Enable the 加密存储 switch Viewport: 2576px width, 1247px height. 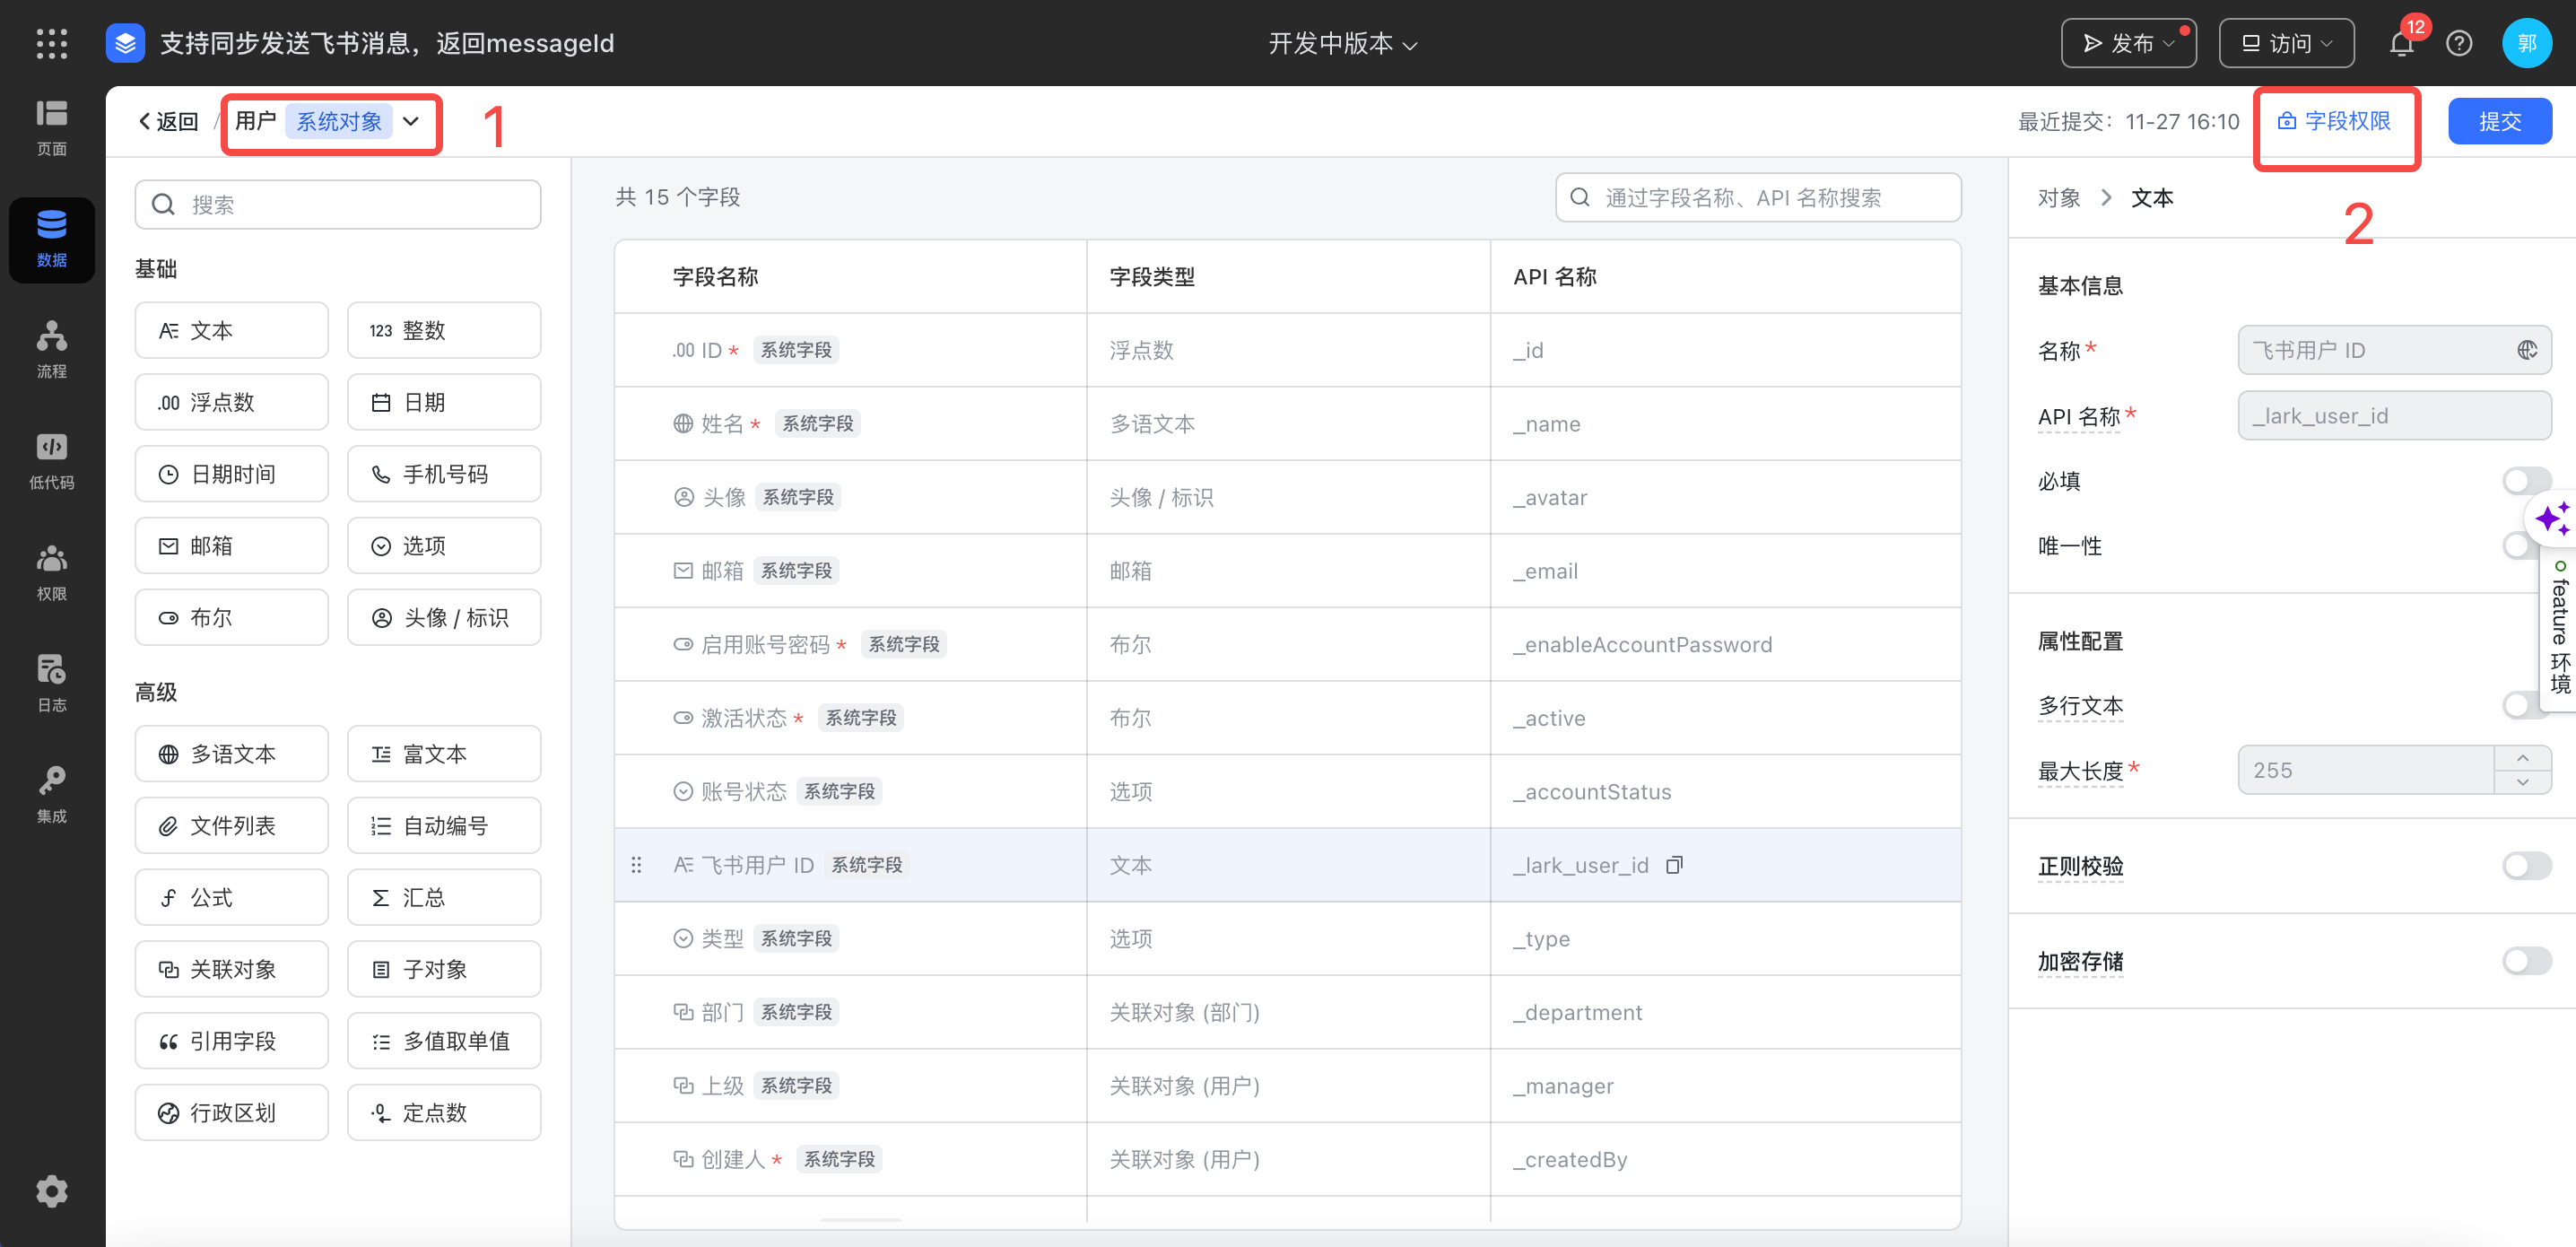tap(2526, 961)
